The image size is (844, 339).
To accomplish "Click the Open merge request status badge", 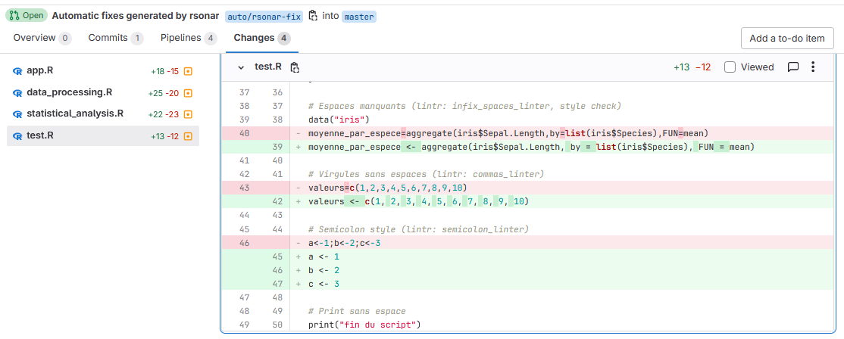I will (x=27, y=16).
